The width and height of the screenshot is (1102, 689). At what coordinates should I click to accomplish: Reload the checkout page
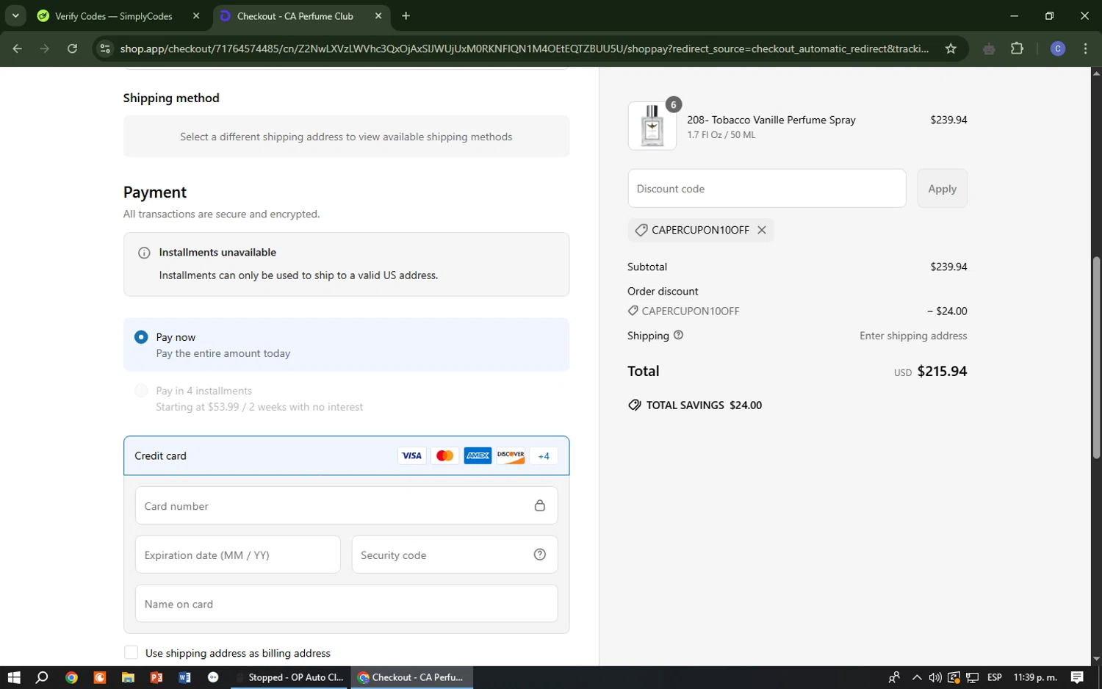pos(72,48)
